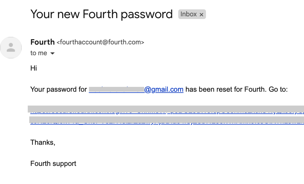Click the gray redaction bar above the first link line
This screenshot has height=184, width=304.
pos(166,109)
